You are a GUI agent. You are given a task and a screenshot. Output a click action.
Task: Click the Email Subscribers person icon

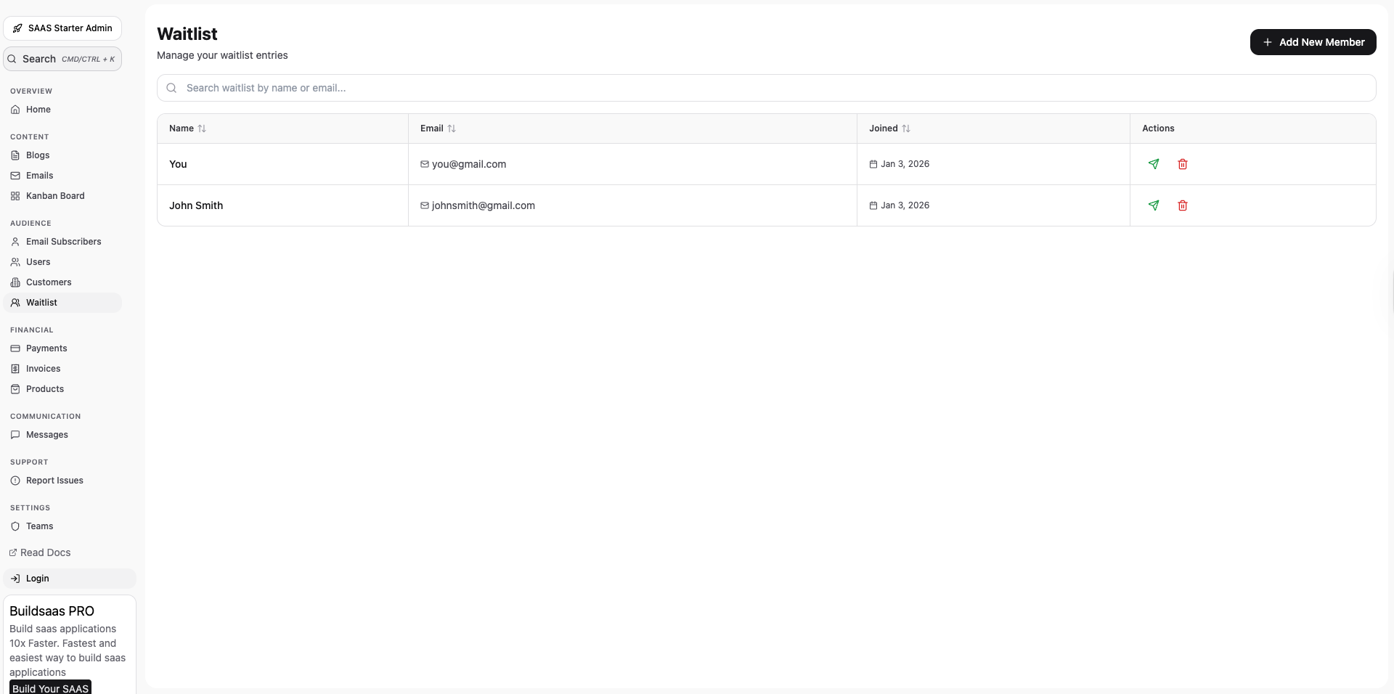click(15, 242)
